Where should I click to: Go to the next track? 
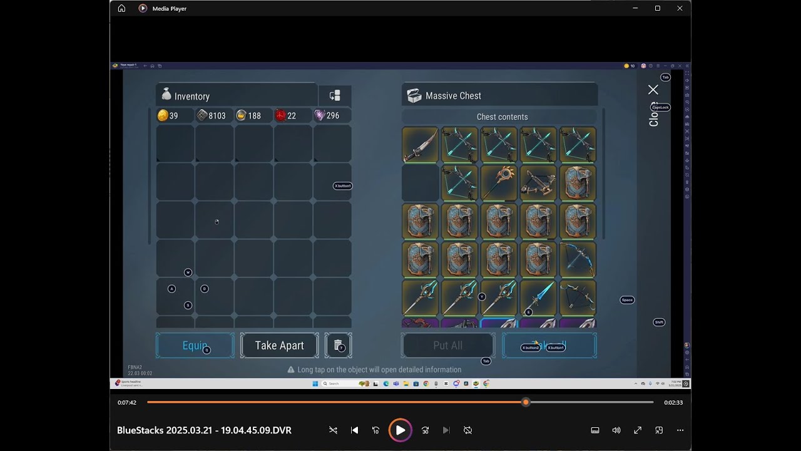point(446,430)
